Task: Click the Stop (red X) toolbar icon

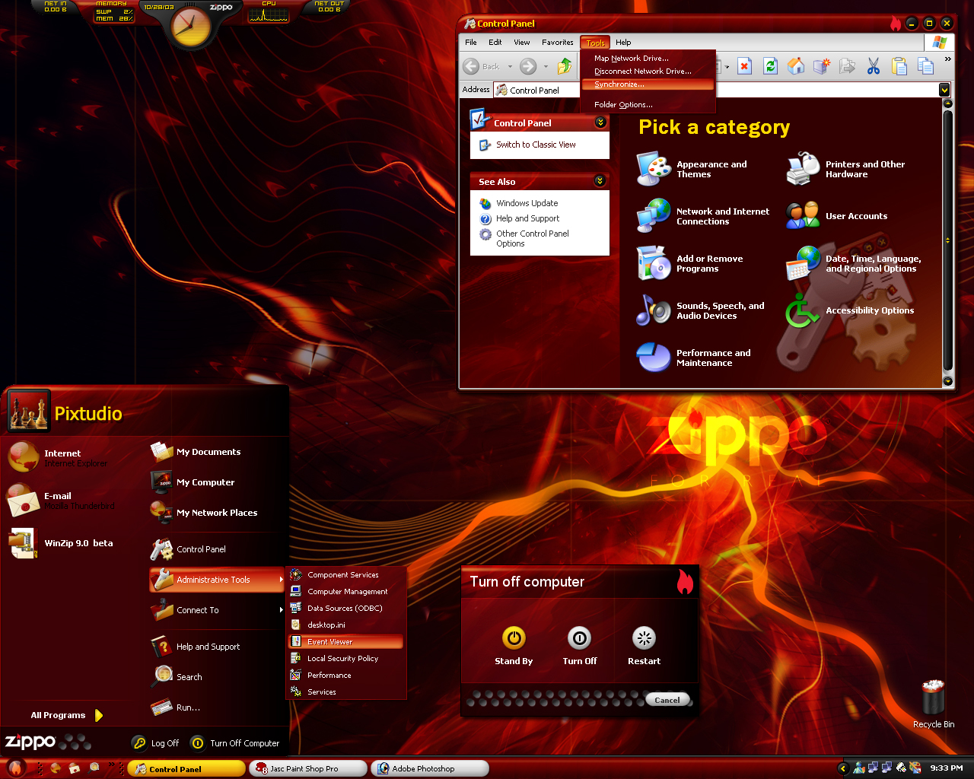Action: pos(744,66)
